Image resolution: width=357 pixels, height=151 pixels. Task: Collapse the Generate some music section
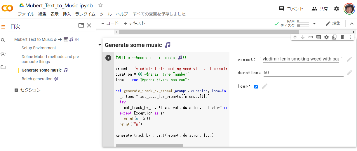click(x=100, y=45)
